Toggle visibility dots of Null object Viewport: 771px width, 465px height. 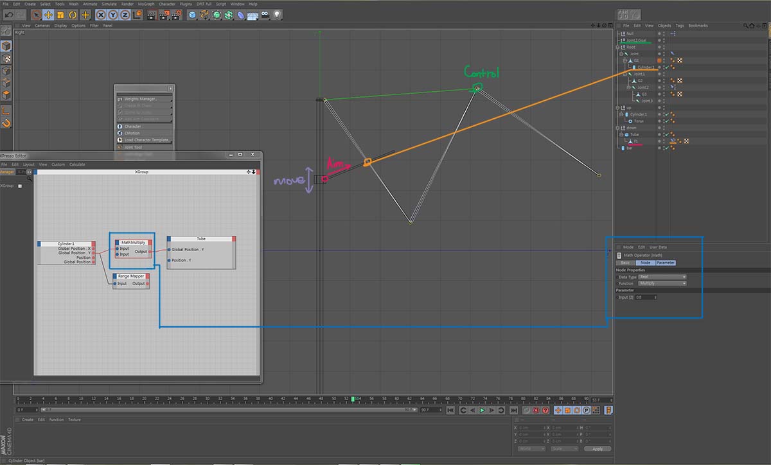tap(664, 33)
